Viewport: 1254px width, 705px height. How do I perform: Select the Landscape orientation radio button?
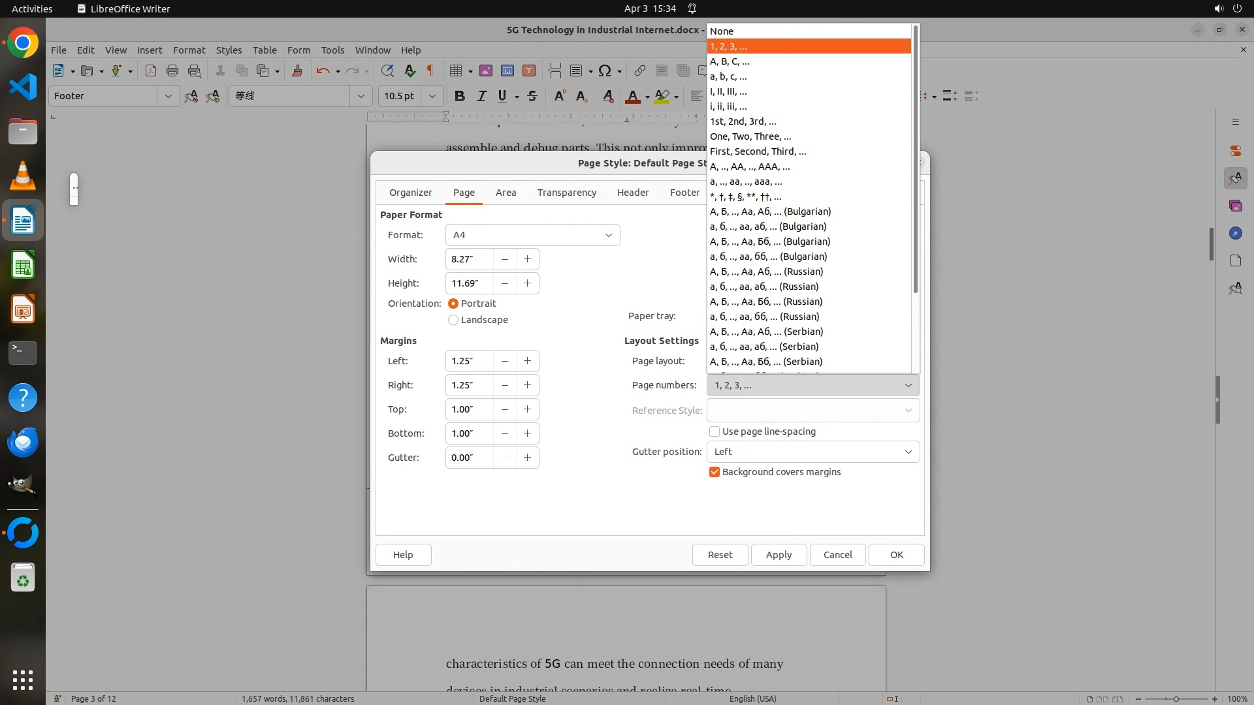[453, 320]
